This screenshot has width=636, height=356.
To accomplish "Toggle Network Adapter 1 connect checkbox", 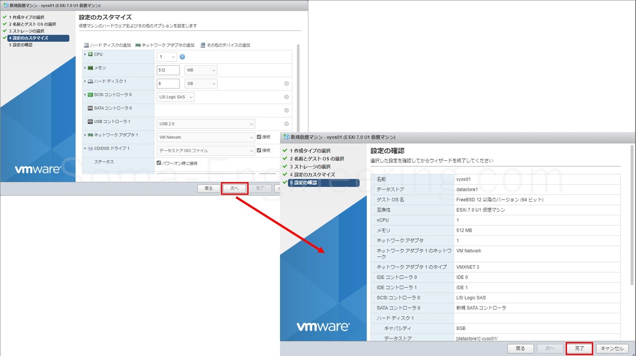I will (x=259, y=137).
